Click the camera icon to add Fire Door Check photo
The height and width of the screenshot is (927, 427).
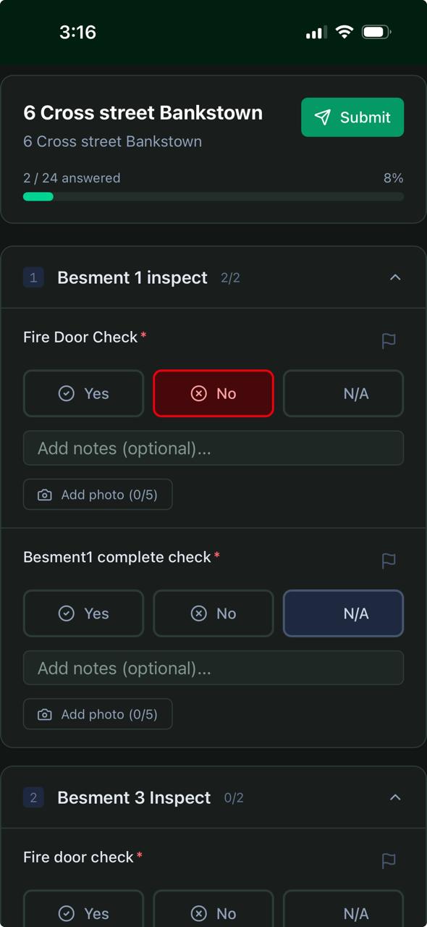45,494
